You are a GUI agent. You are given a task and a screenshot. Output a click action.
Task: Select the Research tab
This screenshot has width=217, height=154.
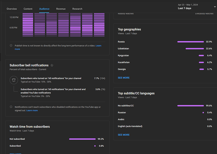click(x=77, y=9)
